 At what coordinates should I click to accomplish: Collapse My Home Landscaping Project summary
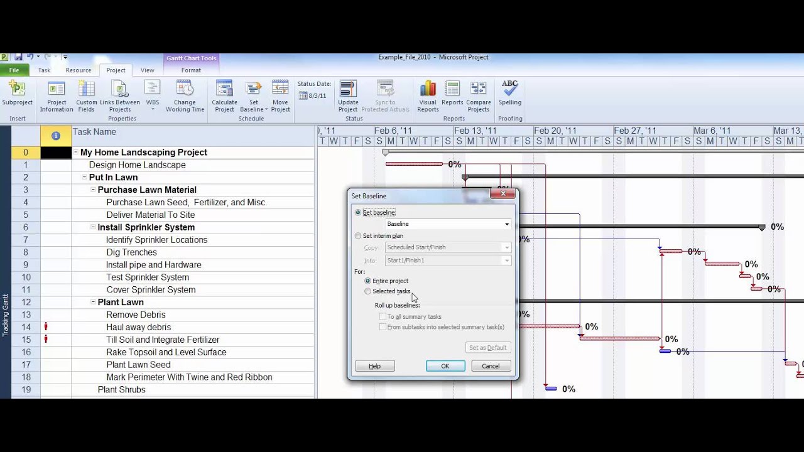pos(75,153)
